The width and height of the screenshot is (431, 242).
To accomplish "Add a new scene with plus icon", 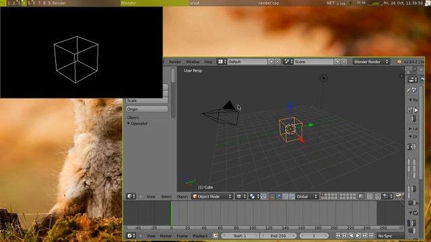I will point(337,62).
